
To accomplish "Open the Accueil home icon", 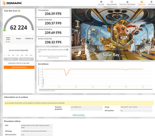I will [101, 2].
